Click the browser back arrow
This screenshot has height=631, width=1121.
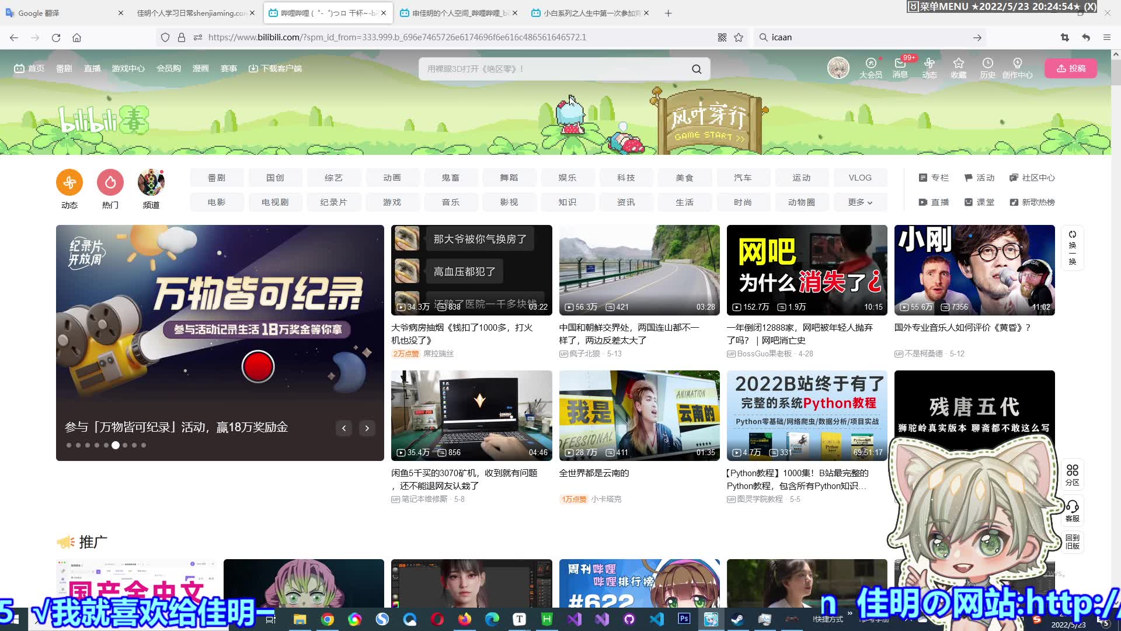point(14,37)
